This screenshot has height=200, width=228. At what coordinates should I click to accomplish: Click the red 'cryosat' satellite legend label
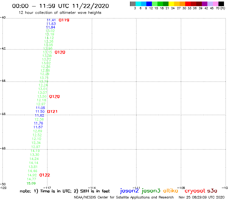pyautogui.click(x=195, y=191)
